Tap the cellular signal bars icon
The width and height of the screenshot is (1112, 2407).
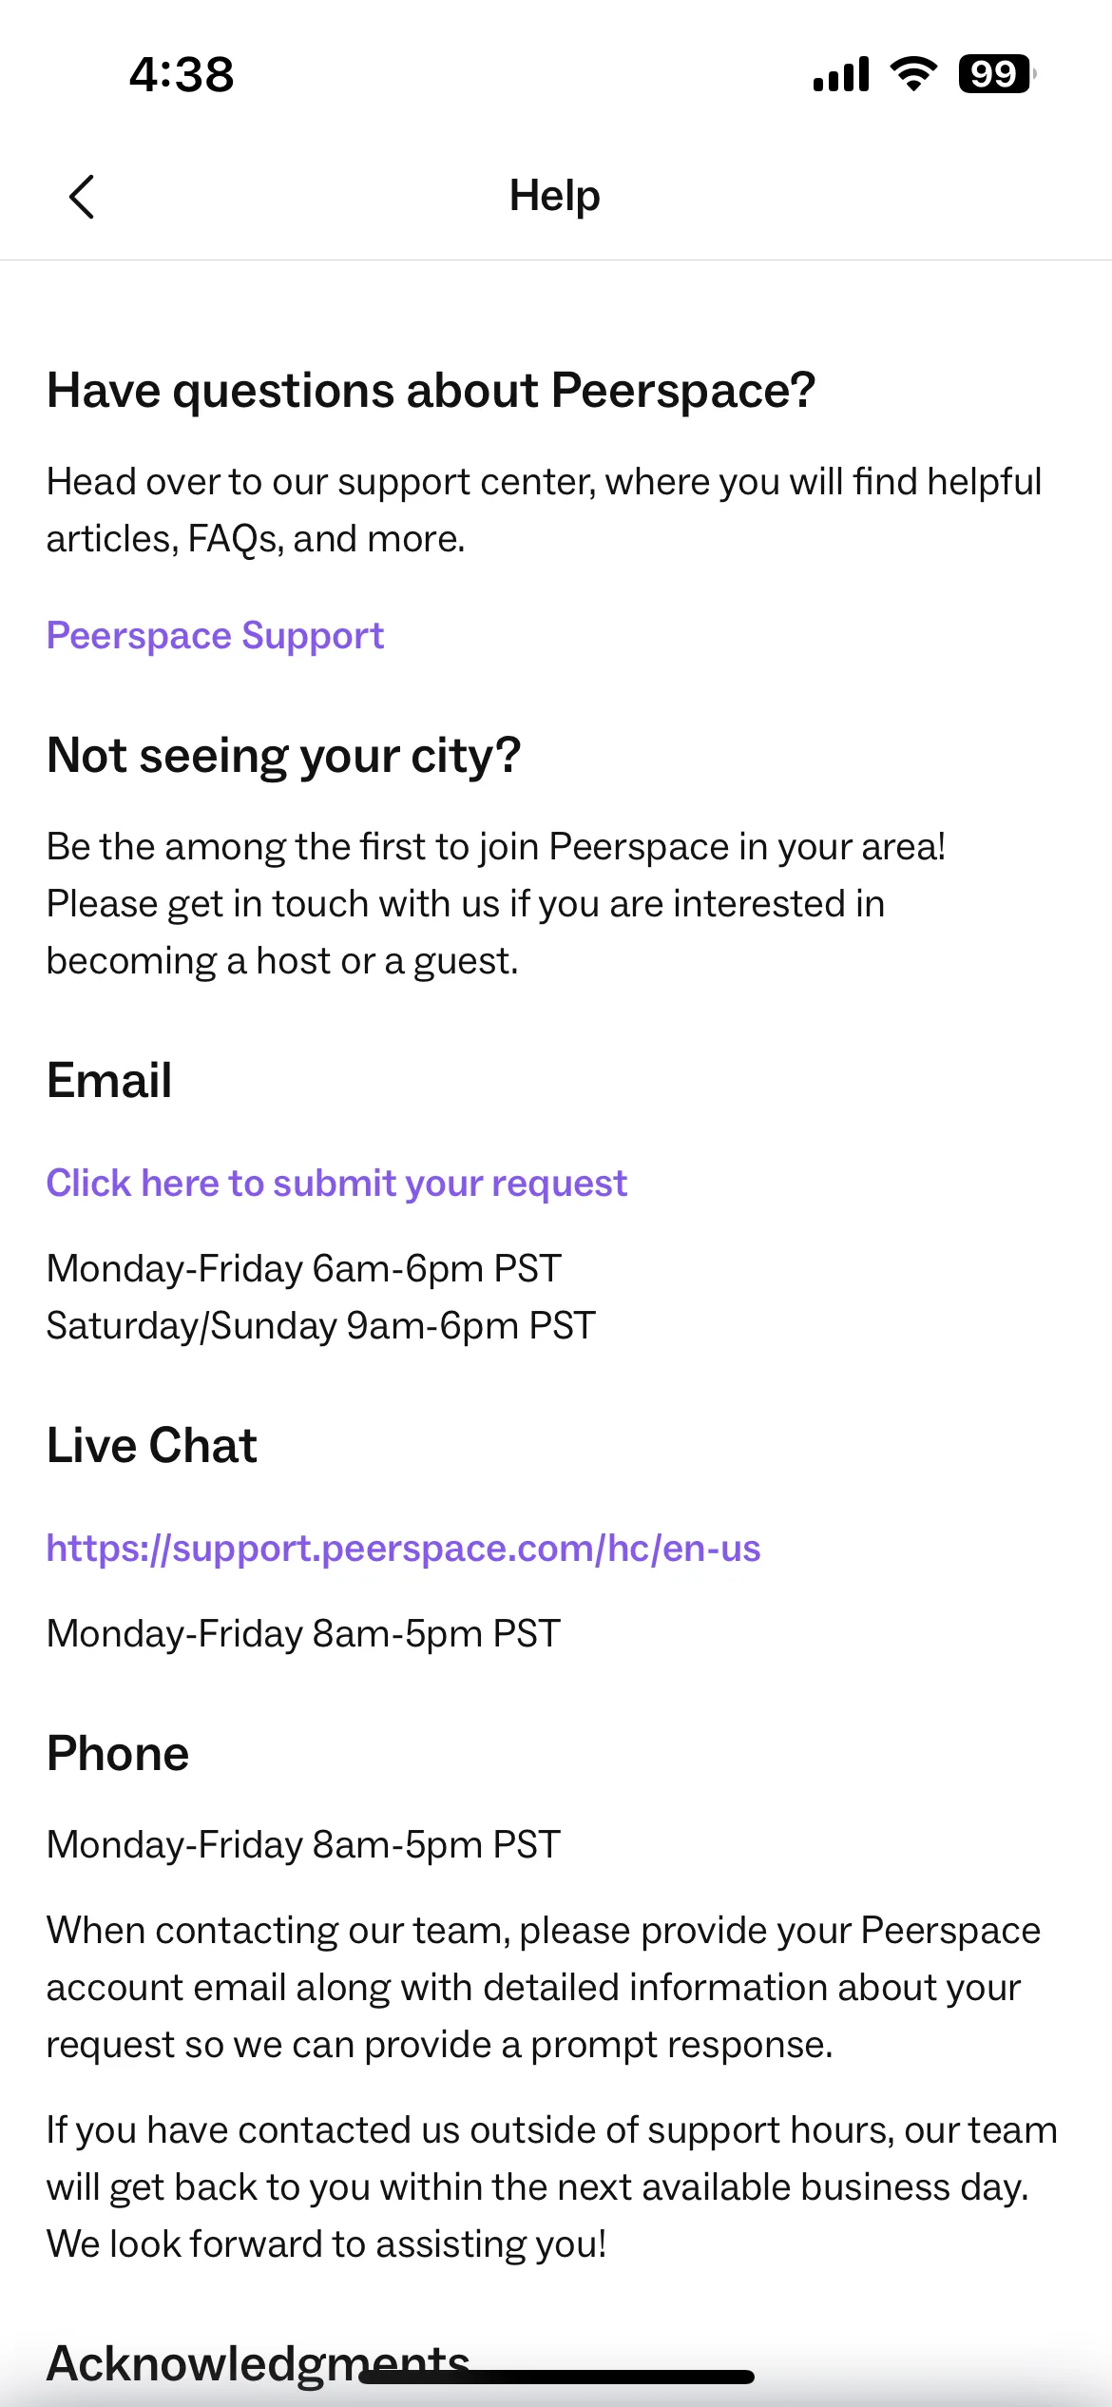pos(841,74)
